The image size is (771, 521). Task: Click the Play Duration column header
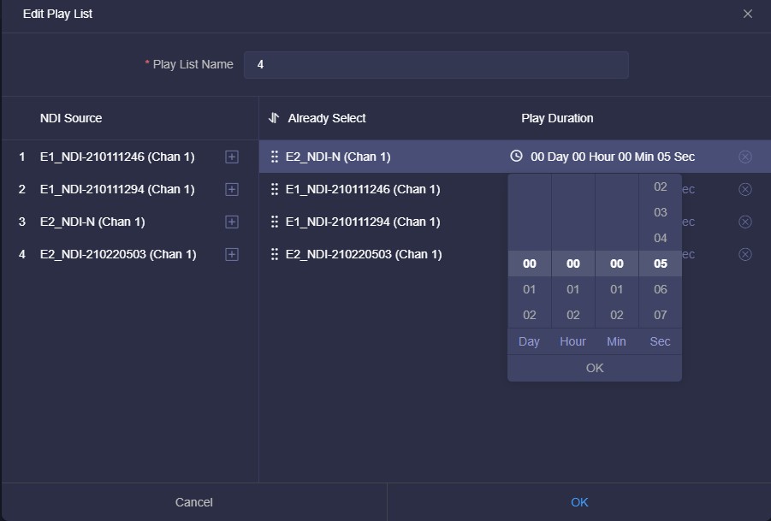[x=557, y=118]
